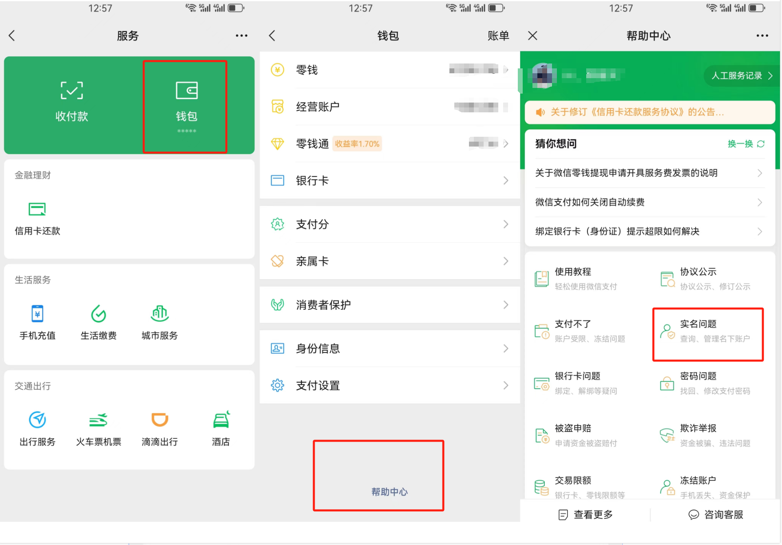The height and width of the screenshot is (545, 782).
Task: Tap the user avatar in 帮助中心
Action: click(x=542, y=76)
